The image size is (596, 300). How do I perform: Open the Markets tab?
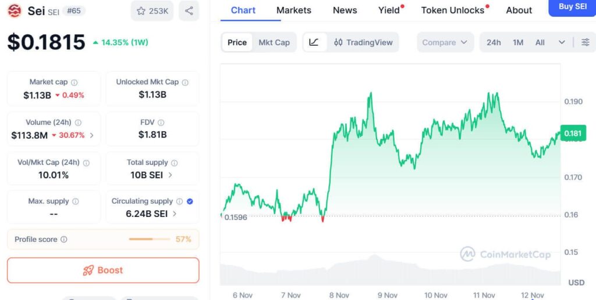pos(293,10)
